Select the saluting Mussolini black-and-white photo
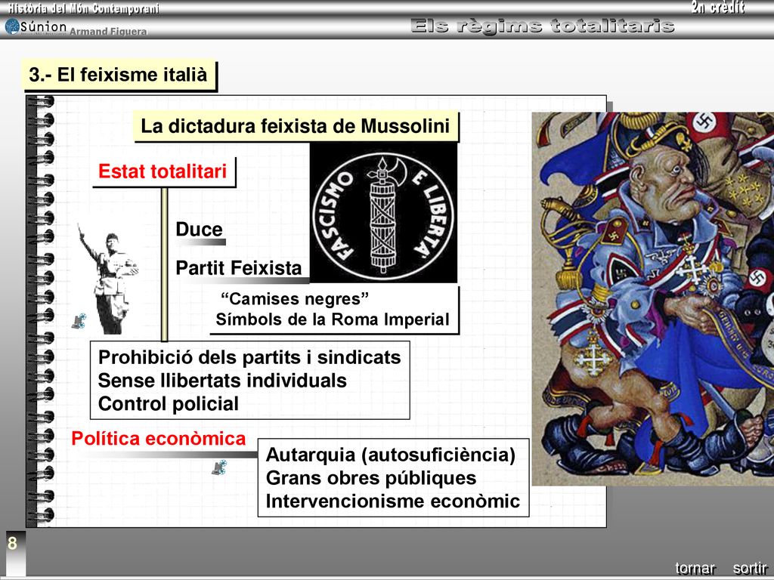The image size is (774, 580). 108,277
